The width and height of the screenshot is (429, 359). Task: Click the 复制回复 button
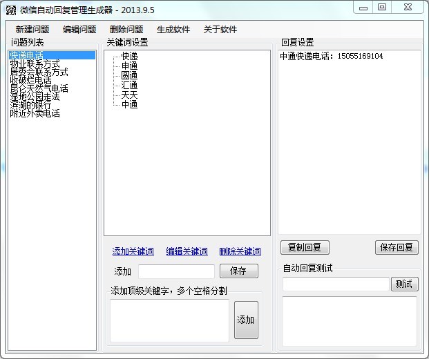point(305,247)
